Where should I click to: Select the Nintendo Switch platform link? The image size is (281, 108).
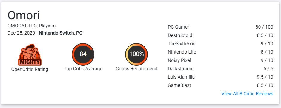tap(56, 33)
